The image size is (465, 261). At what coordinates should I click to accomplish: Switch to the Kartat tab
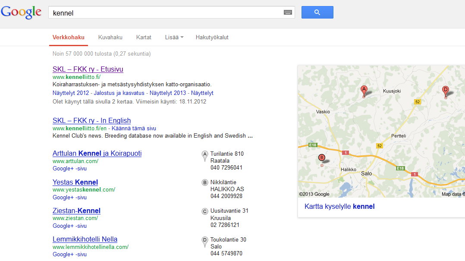144,38
